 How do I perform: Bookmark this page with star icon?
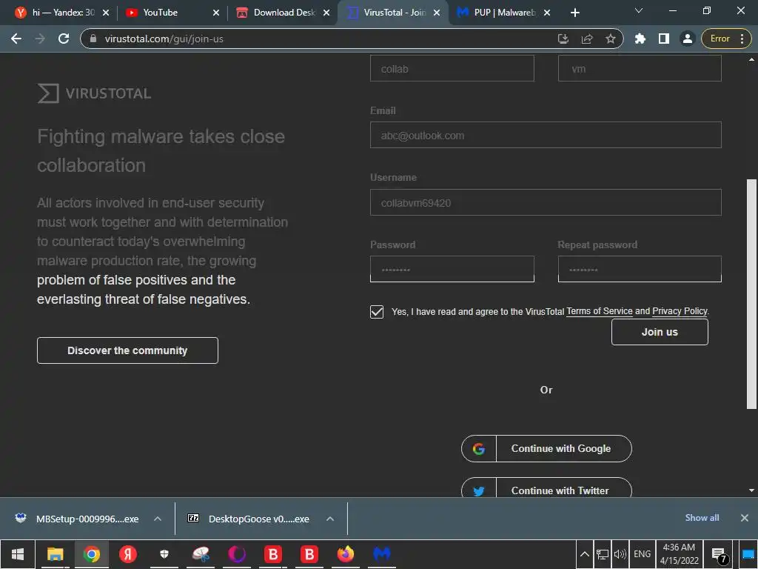pyautogui.click(x=611, y=39)
